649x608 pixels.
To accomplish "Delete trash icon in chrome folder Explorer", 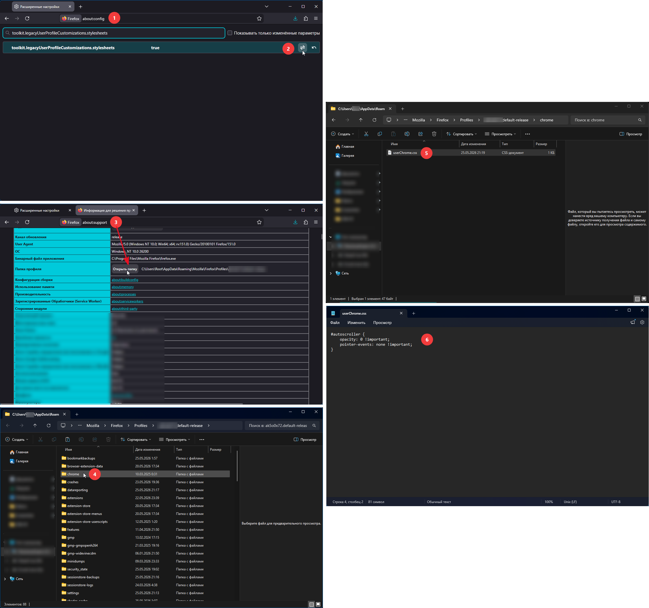I will pyautogui.click(x=434, y=134).
